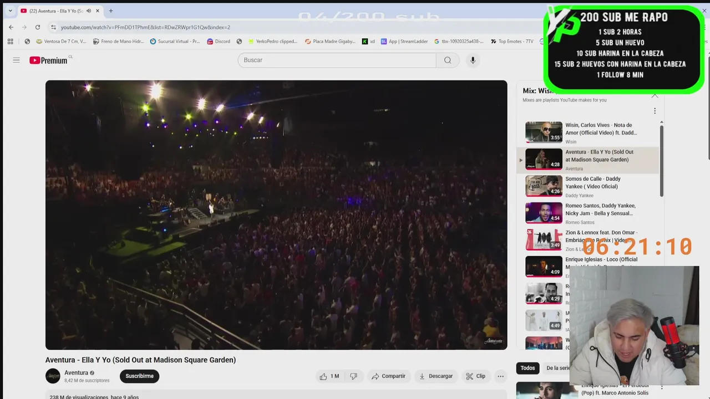710x399 pixels.
Task: Play Zion & Lennox Embriágame Remix thumbnail
Action: [x=544, y=240]
